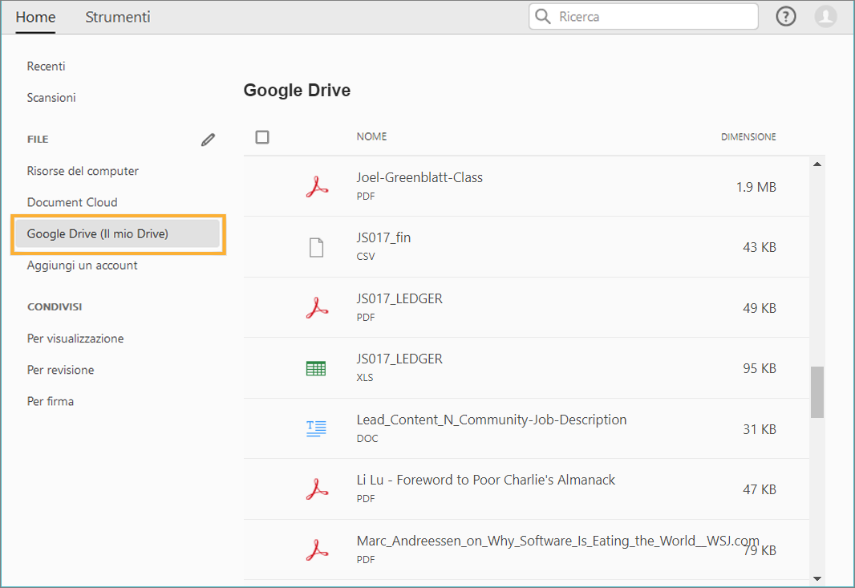The width and height of the screenshot is (855, 588).
Task: Click inside the Ricerca search field
Action: pos(654,17)
